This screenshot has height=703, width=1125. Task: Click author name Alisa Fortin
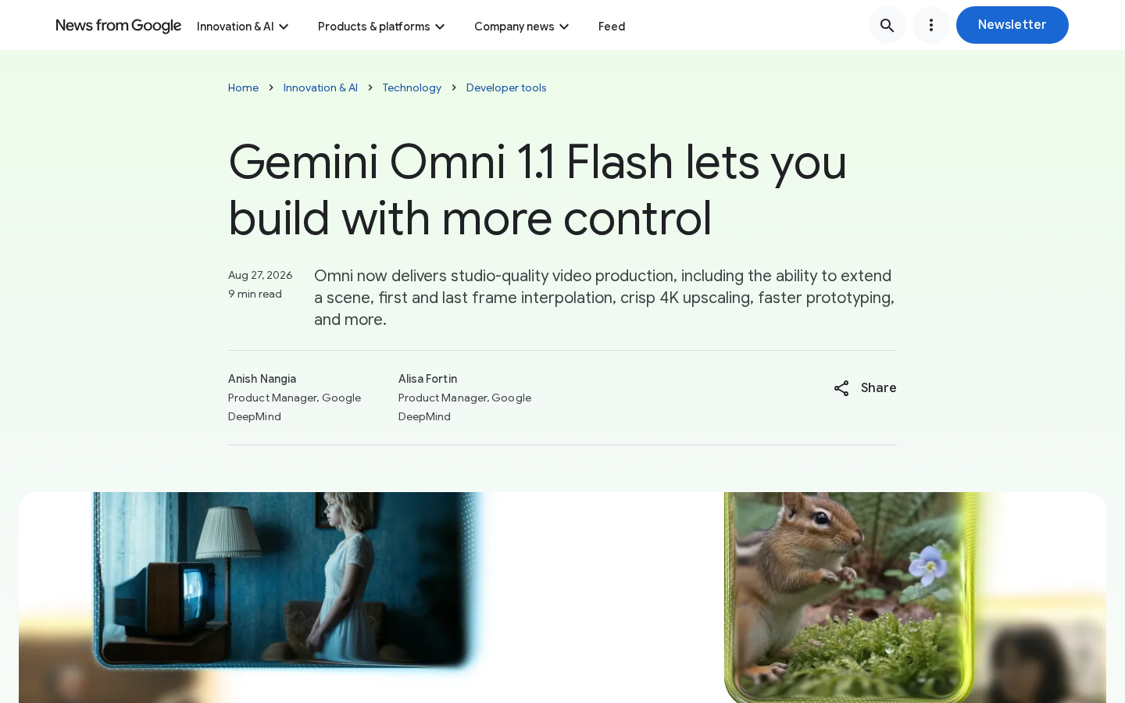[x=427, y=379]
